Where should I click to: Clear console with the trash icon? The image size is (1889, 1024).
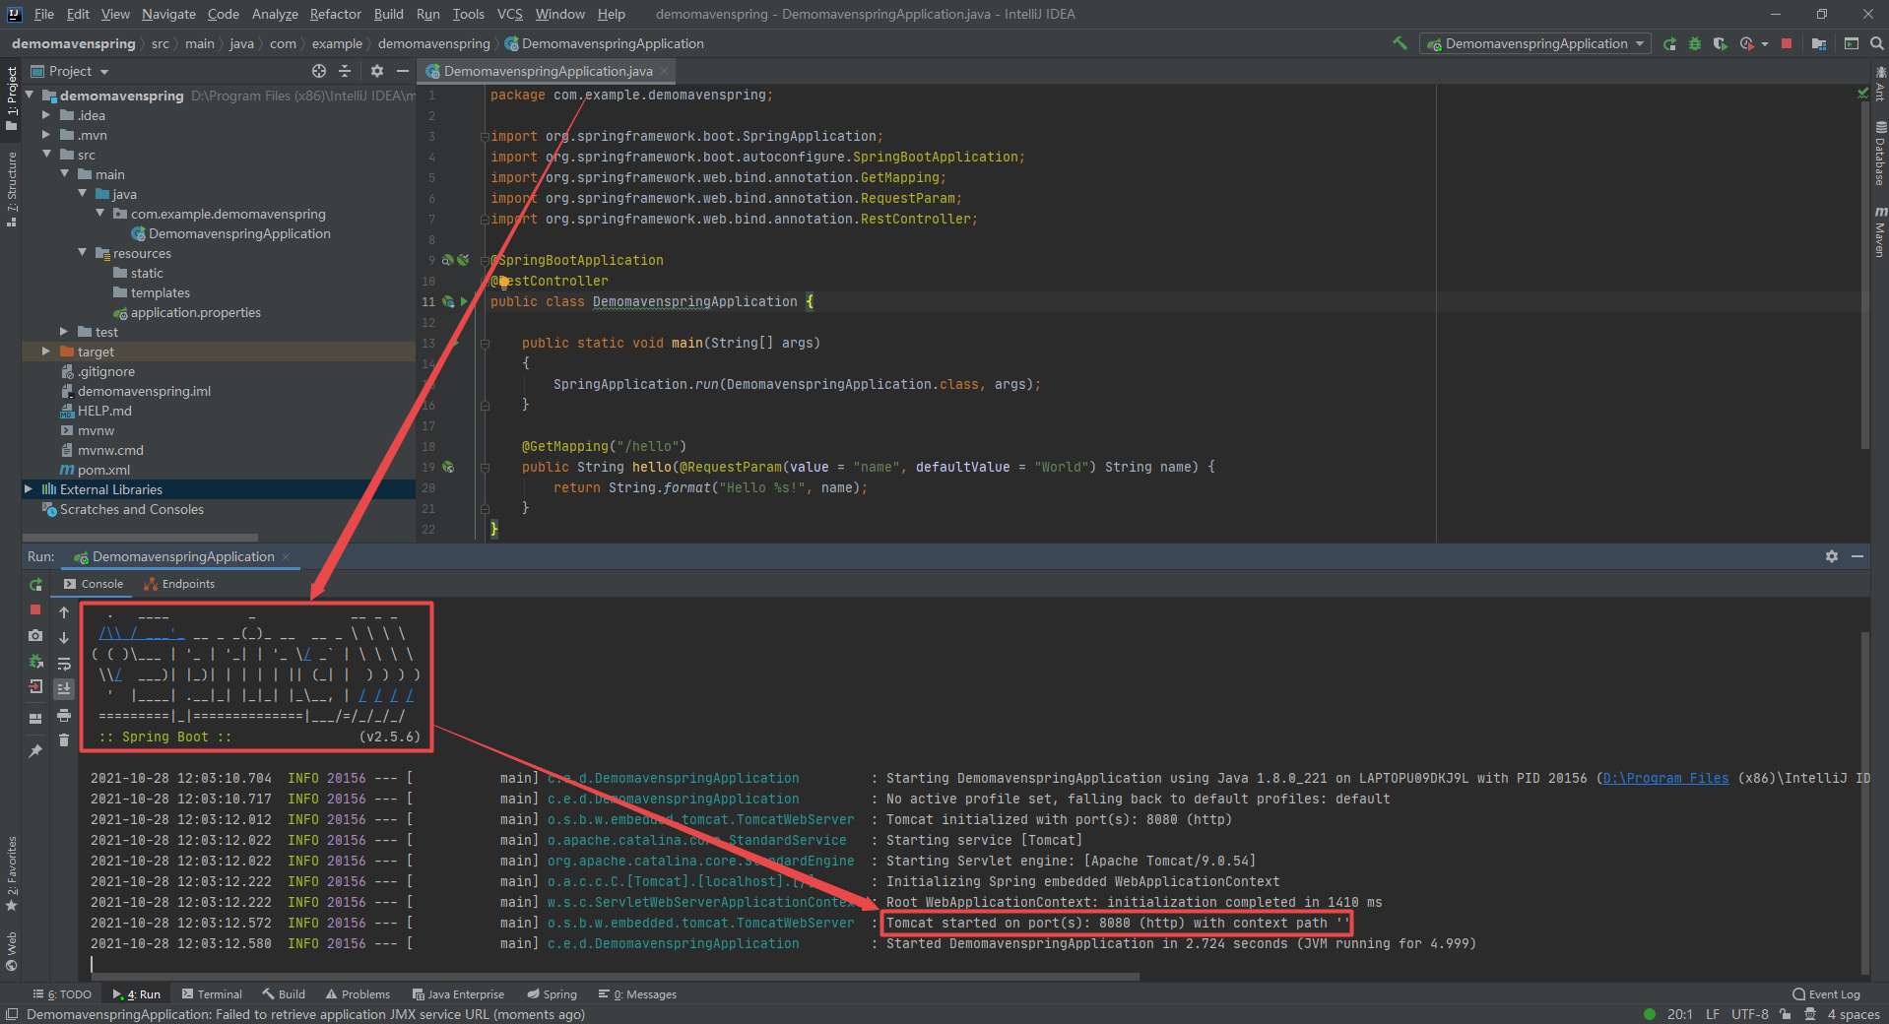[64, 740]
